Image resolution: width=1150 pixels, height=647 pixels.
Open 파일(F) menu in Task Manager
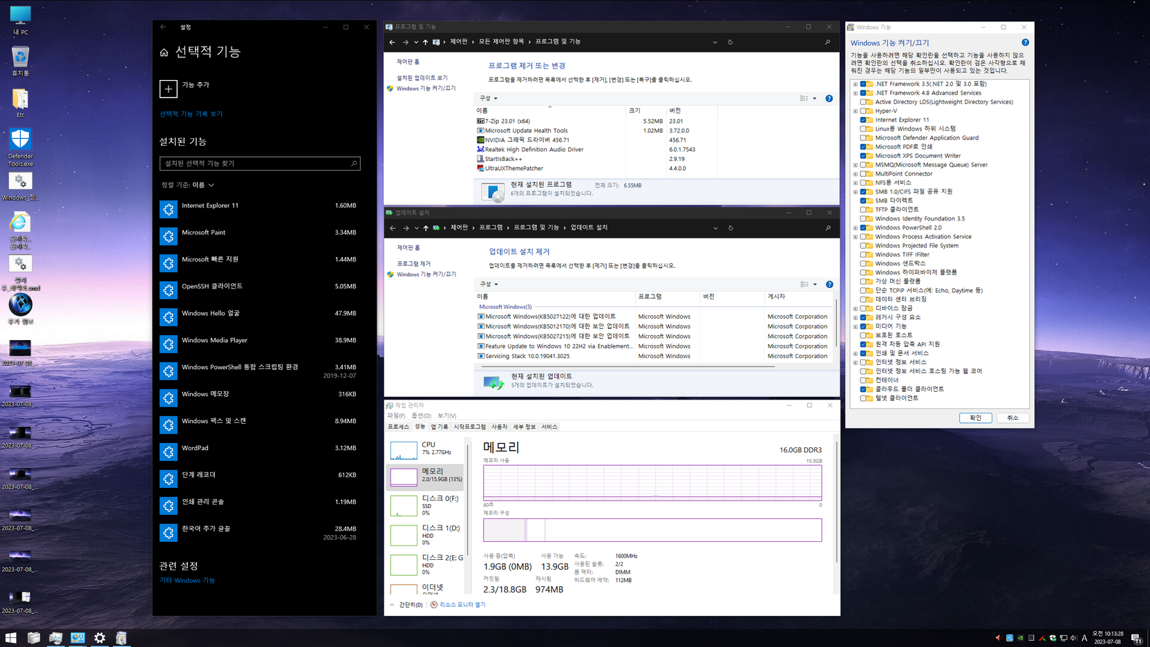click(x=396, y=416)
